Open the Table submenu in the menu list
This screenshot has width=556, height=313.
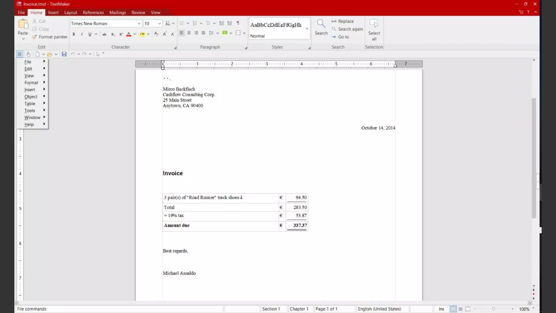click(x=30, y=104)
